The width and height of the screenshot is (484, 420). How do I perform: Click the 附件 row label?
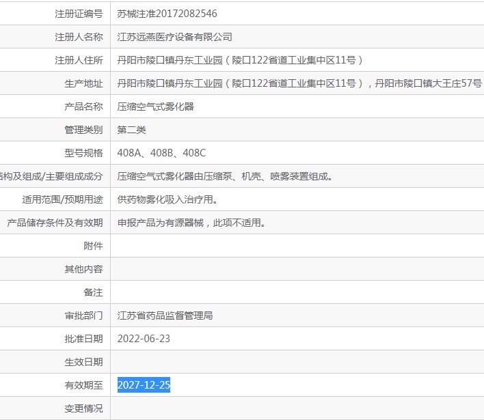pyautogui.click(x=93, y=246)
